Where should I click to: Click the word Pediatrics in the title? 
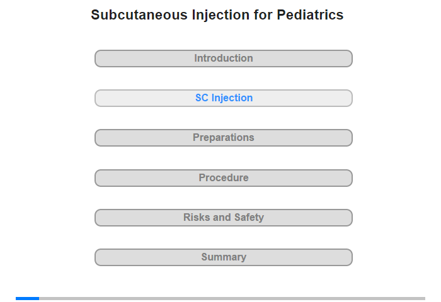(x=310, y=15)
